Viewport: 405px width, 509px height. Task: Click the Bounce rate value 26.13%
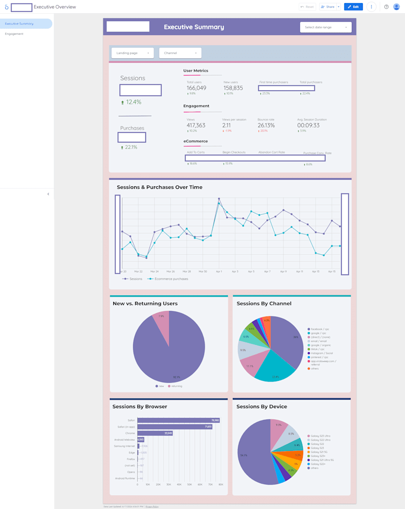[266, 125]
